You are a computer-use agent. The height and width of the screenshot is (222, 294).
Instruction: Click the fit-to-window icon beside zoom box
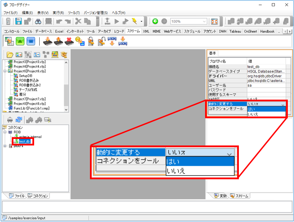pos(214,21)
